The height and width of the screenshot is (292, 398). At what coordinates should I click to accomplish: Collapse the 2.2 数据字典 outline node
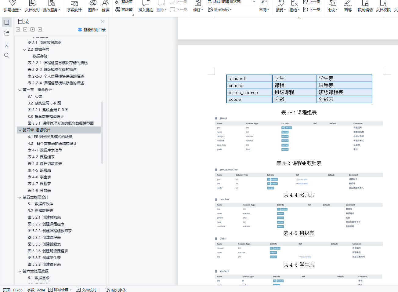(25, 49)
